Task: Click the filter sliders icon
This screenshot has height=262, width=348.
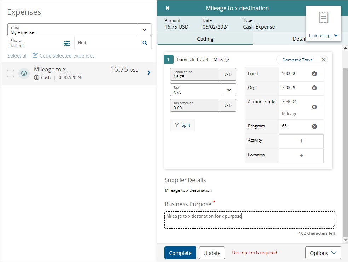Action: pos(67,43)
